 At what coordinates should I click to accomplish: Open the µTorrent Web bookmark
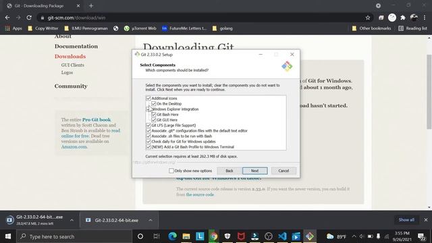[140, 28]
